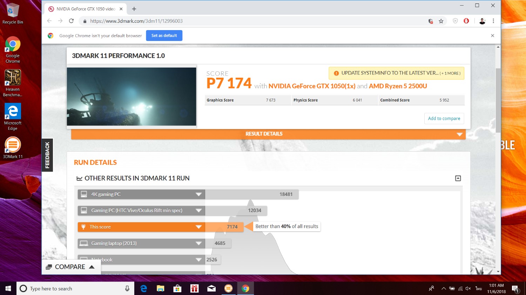Viewport: 526px width, 295px height.
Task: Click Better than 40% of all results label
Action: [x=287, y=226]
